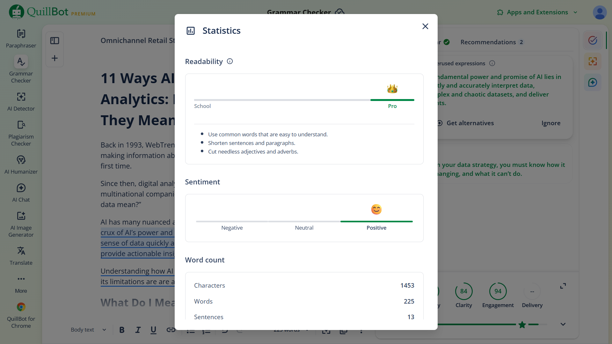The image size is (612, 344).
Task: Open the Plagiarism Checker
Action: pyautogui.click(x=20, y=133)
